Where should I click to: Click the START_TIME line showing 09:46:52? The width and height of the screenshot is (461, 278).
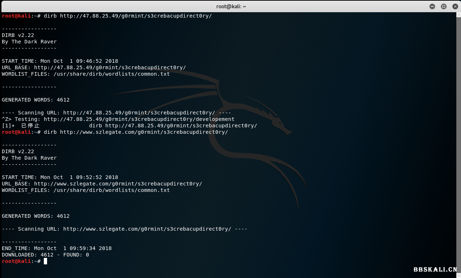coord(60,61)
